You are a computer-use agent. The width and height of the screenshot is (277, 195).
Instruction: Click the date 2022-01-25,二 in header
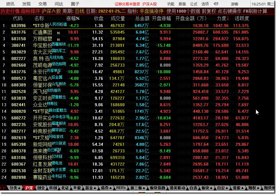click(112, 11)
